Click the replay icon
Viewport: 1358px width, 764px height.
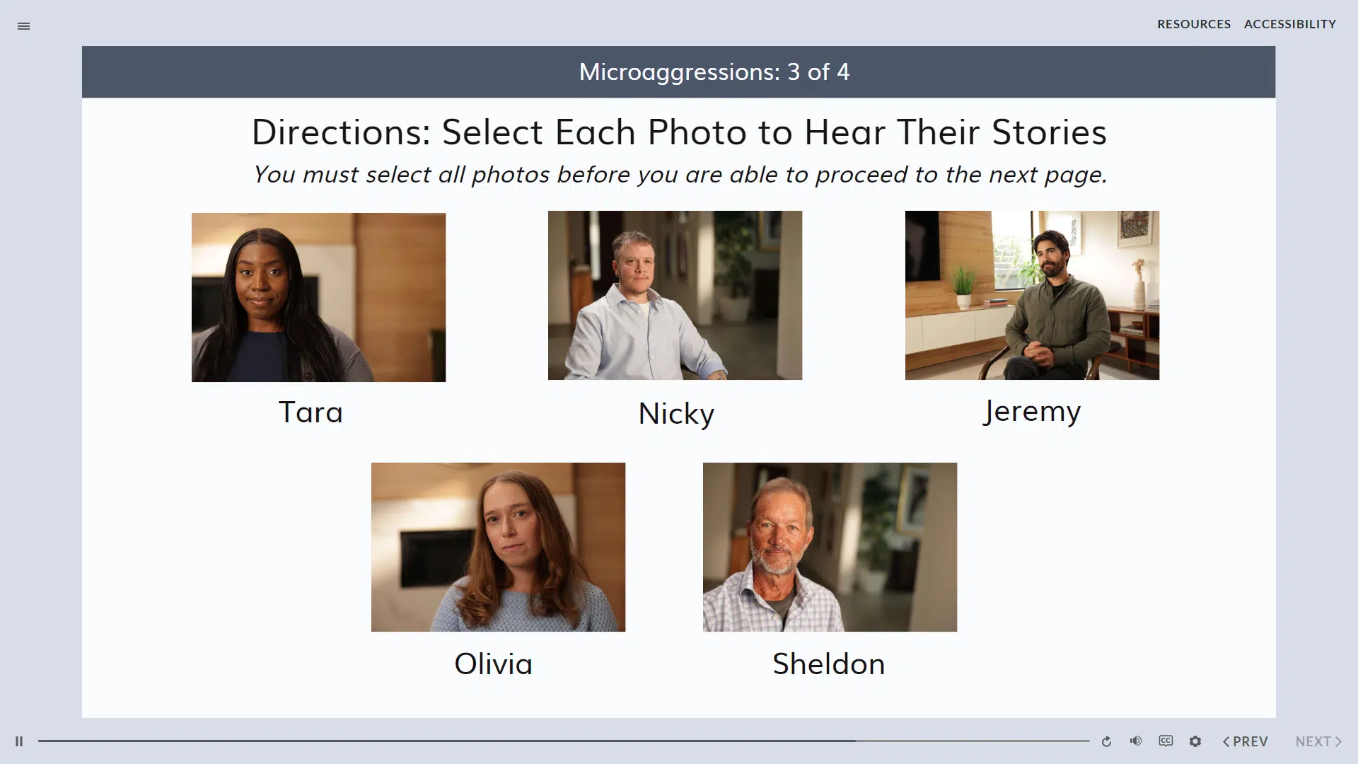pyautogui.click(x=1106, y=741)
